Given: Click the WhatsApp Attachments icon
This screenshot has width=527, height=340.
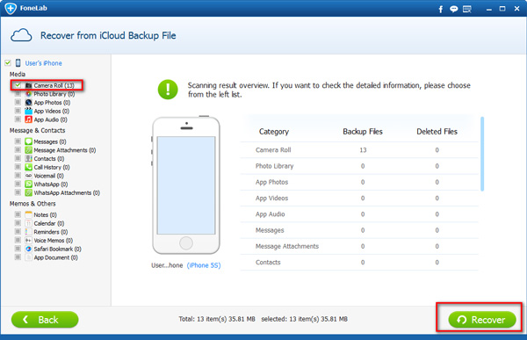Looking at the screenshot, I should coord(29,192).
